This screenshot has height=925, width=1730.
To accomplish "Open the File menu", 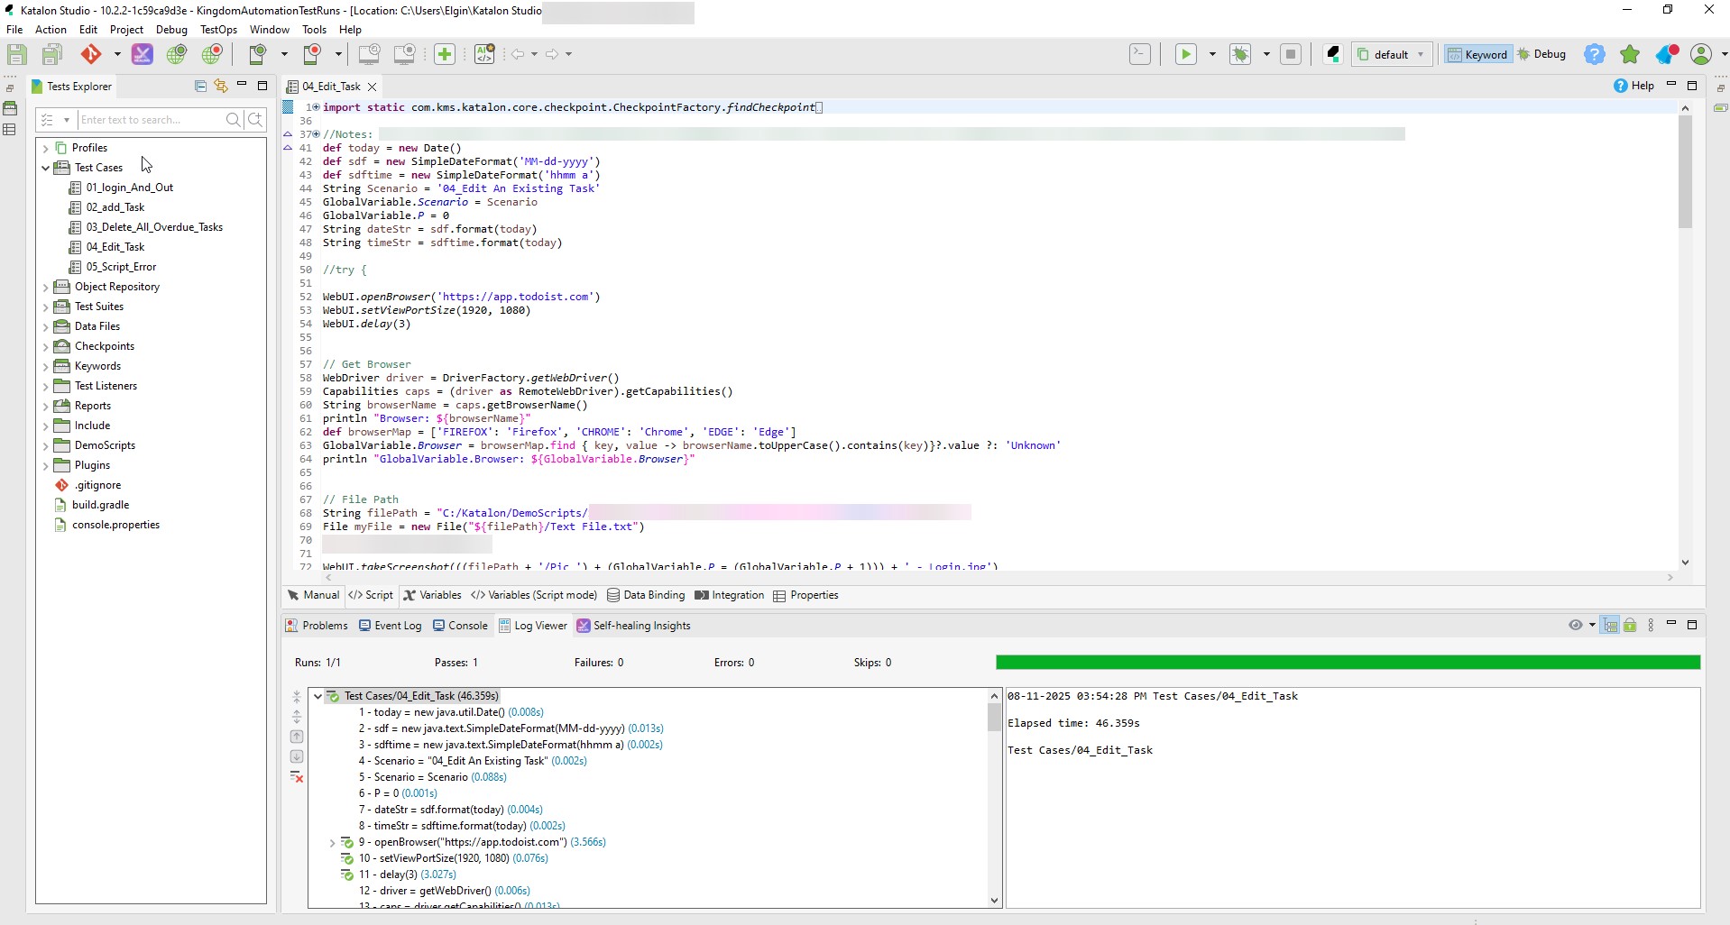I will pos(14,30).
